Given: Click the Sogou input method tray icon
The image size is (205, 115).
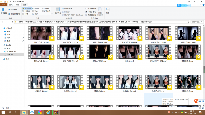Looking at the screenshot, I should point(169,112).
